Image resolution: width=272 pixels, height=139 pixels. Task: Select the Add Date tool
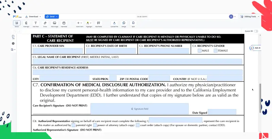64,23
